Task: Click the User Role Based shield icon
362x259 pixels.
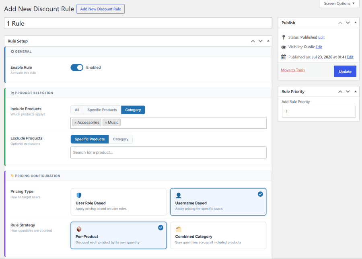Action: pyautogui.click(x=79, y=195)
